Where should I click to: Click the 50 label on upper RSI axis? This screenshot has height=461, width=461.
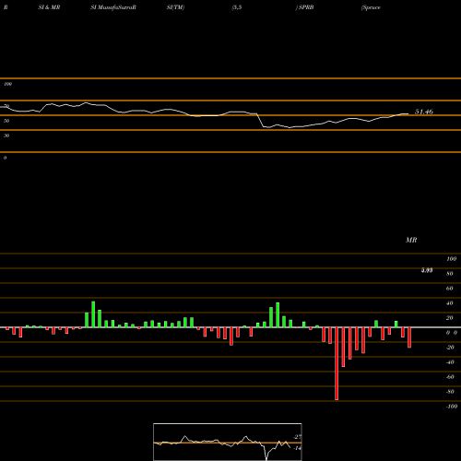[6, 121]
